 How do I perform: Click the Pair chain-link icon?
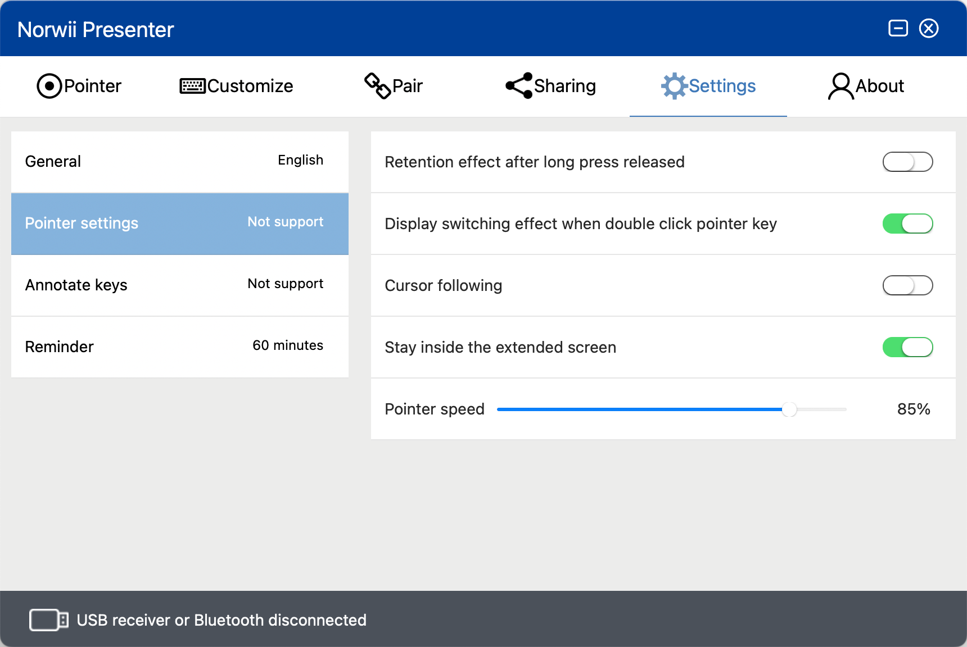tap(378, 86)
